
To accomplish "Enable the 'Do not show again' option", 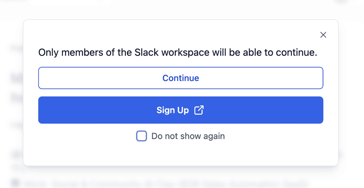I will [141, 136].
